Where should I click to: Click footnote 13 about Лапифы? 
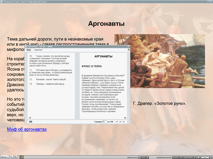47,84
